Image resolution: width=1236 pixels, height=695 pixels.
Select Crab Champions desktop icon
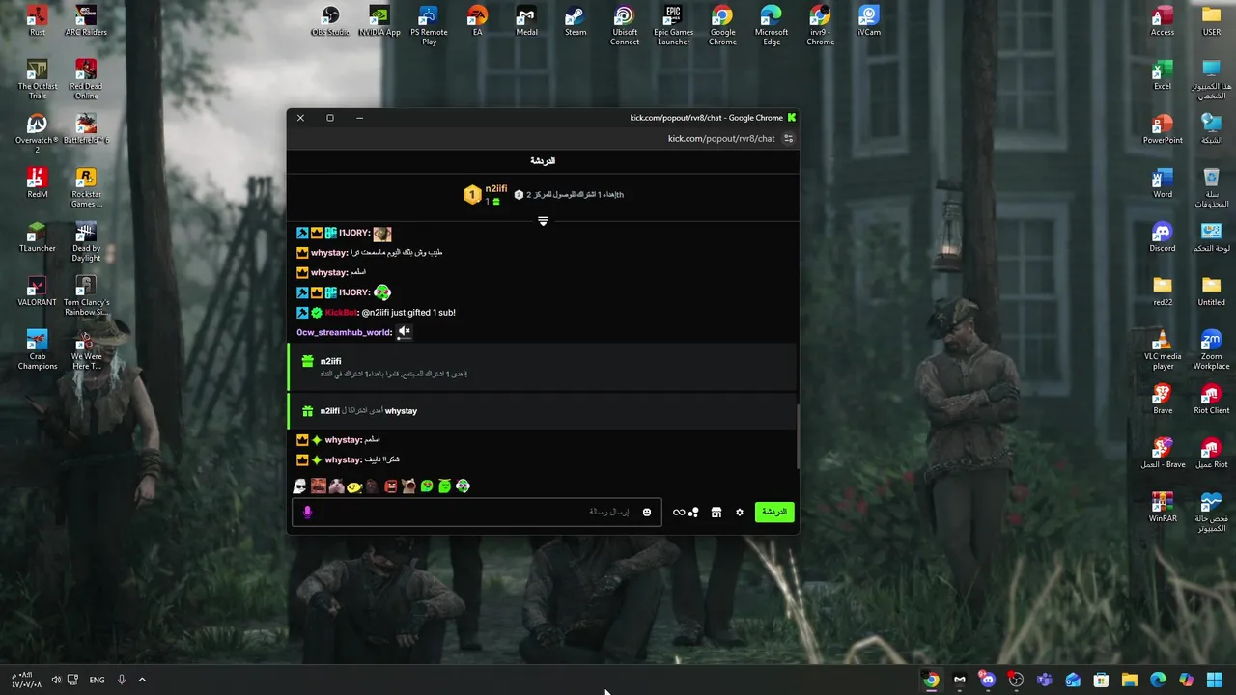[x=37, y=350]
